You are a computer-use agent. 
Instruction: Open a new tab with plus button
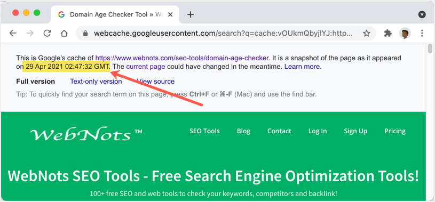coord(191,15)
